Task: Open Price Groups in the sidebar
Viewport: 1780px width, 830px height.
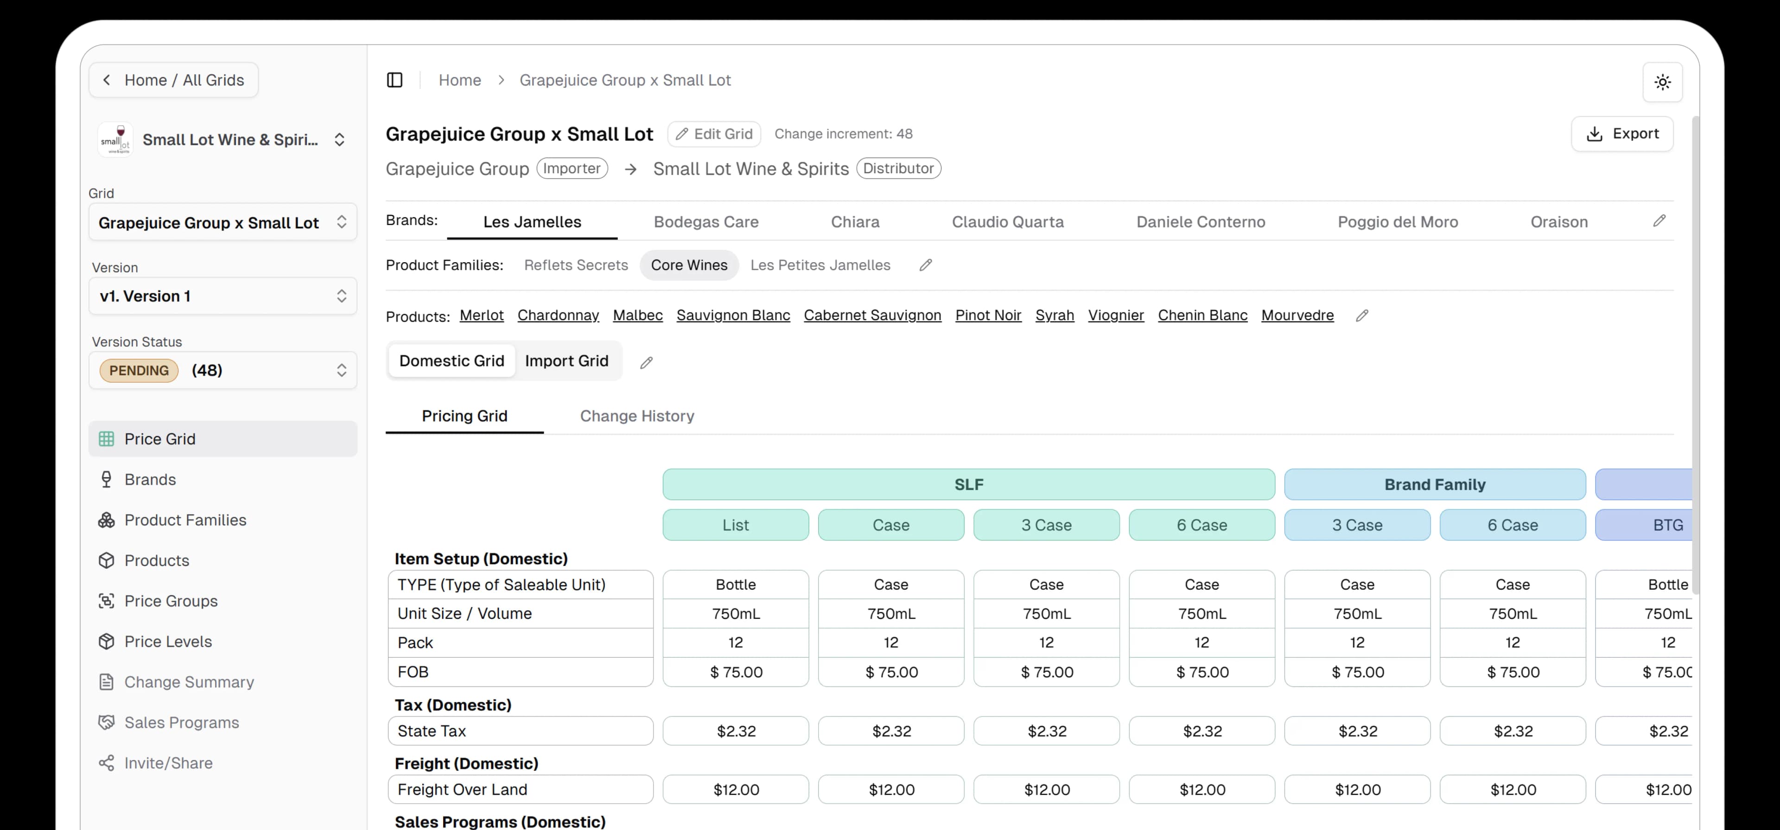Action: 107,601
